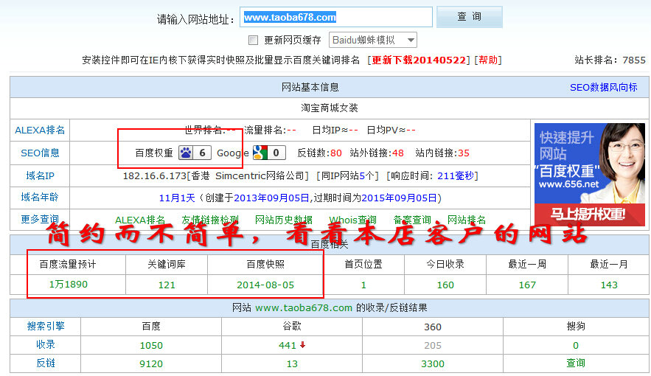The width and height of the screenshot is (651, 376).
Task: Click the 百度快照 date 2014-08-05
Action: pos(265,285)
